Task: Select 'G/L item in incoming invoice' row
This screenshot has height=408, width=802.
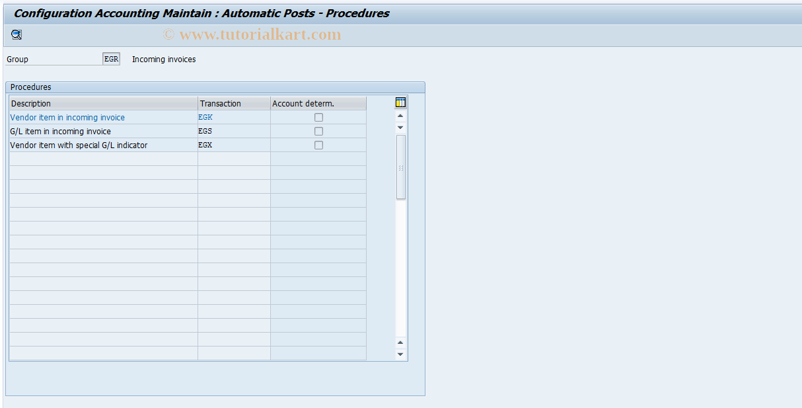Action: [x=103, y=131]
